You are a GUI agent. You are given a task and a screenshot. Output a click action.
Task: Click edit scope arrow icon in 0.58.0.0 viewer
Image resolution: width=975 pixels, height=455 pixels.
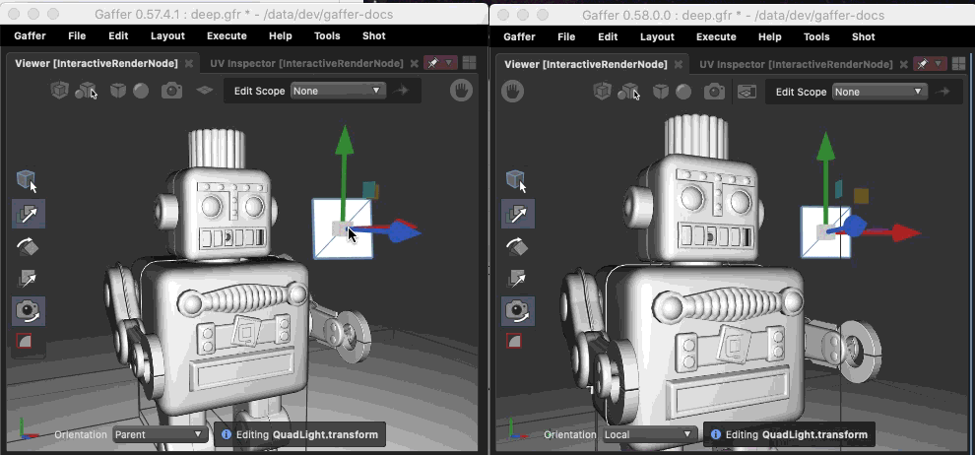[944, 92]
